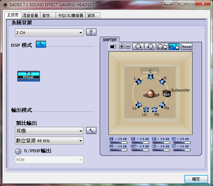Rotate speakers clockwise
This screenshot has width=213, height=186.
[138, 46]
